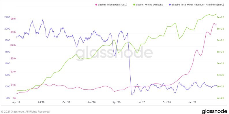This screenshot has width=229, height=114.
Task: Select the Jul '19 x-axis label
Action: (41, 102)
